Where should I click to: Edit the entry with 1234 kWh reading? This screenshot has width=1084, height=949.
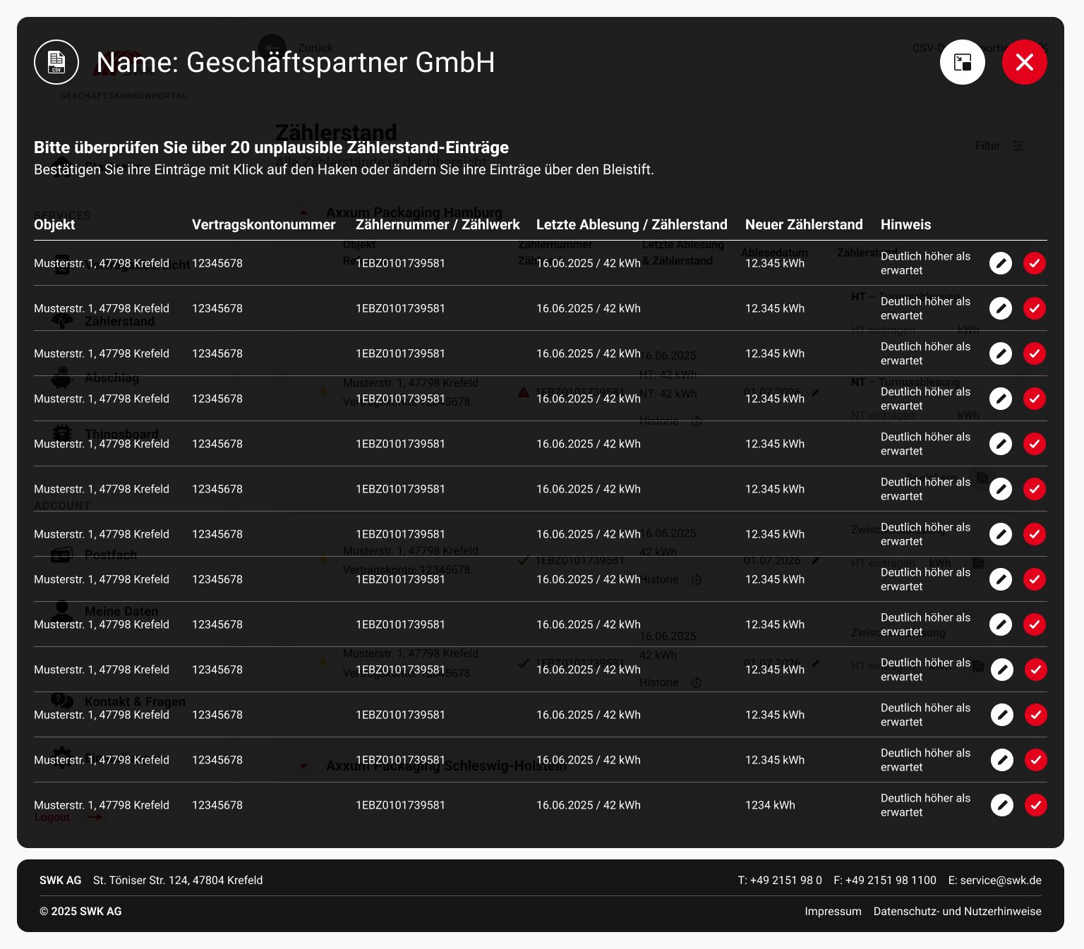[1002, 805]
